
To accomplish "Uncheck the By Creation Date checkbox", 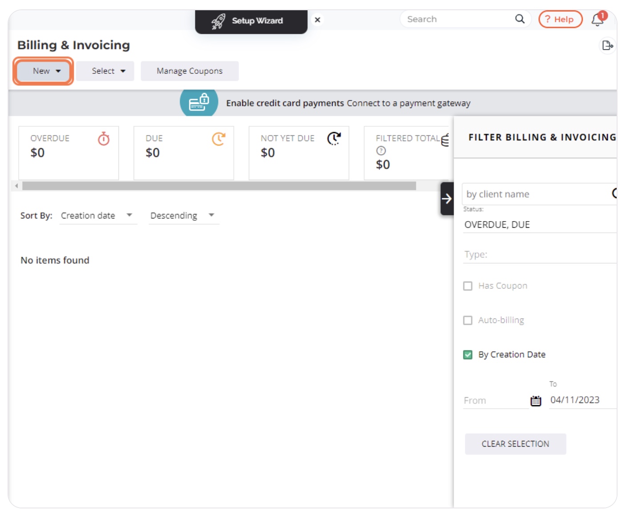I will pos(467,355).
